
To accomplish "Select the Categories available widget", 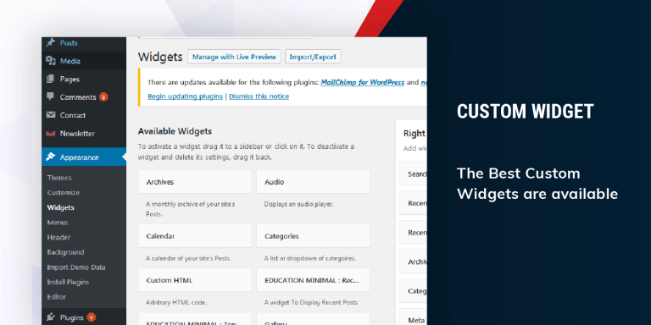I will click(x=313, y=236).
